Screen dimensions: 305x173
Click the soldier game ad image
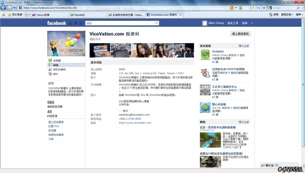211,162
